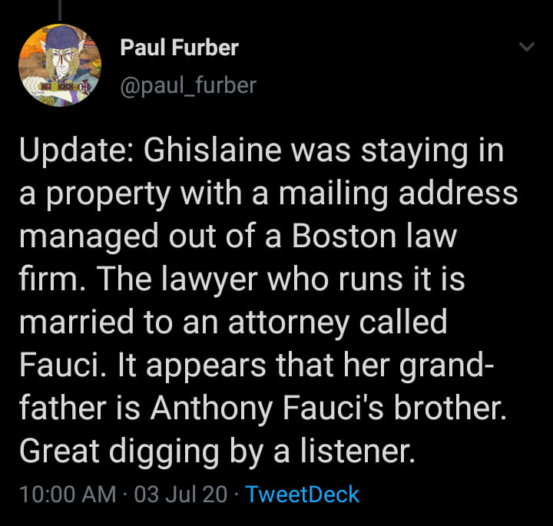This screenshot has width=553, height=526.
Task: Expand the tweet options chevron
Action: pyautogui.click(x=527, y=47)
